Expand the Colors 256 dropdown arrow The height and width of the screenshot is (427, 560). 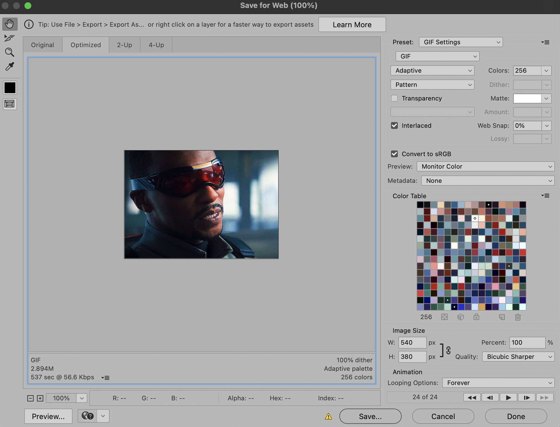click(x=546, y=70)
